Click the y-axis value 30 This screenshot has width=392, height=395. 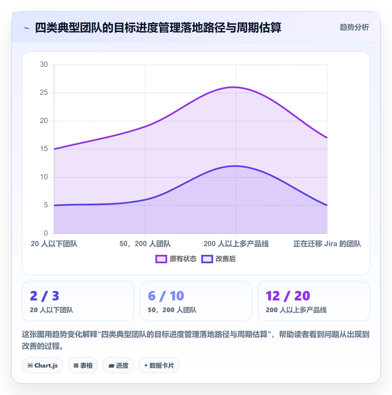coord(44,65)
